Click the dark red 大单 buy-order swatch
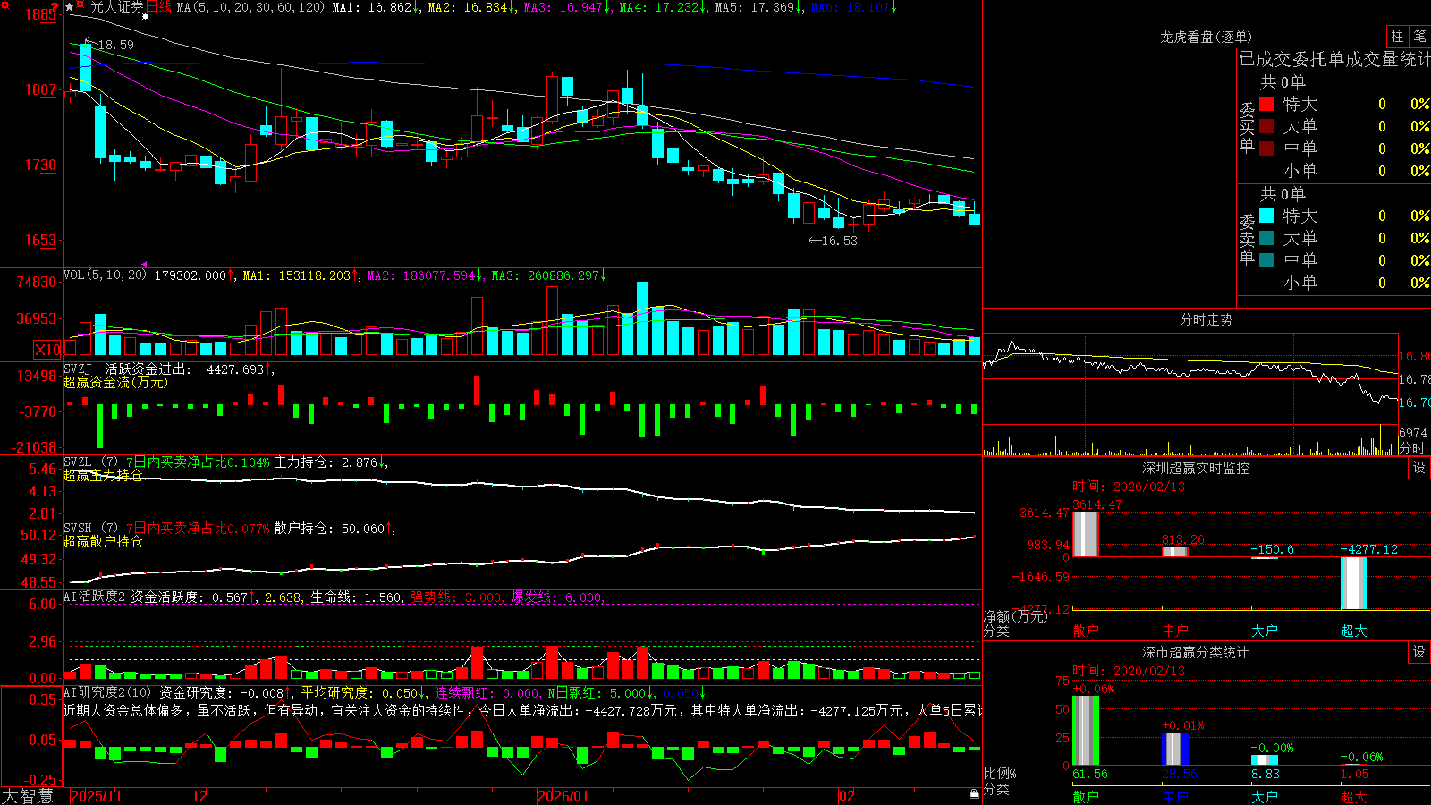This screenshot has height=805, width=1431. coord(1266,126)
